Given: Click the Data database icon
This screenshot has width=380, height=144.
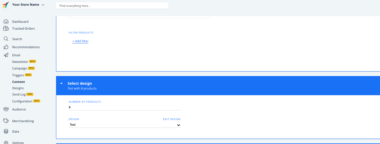Looking at the screenshot, I should coord(6,131).
